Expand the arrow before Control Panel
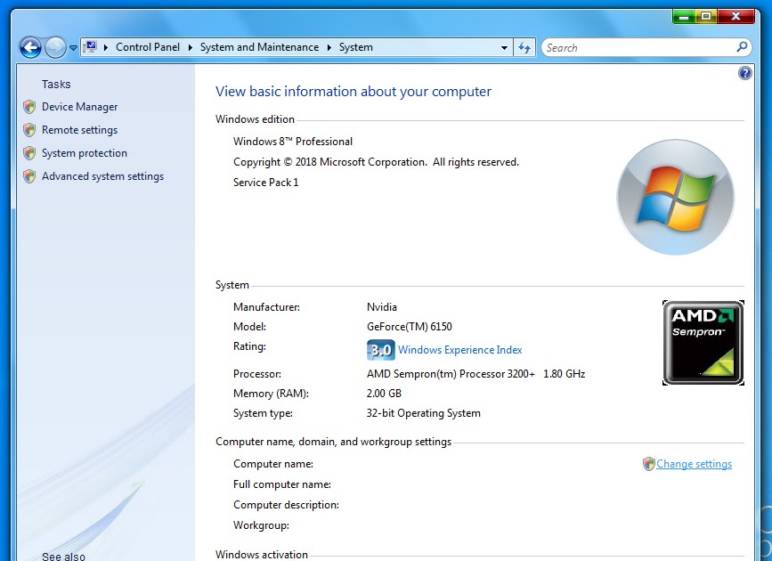This screenshot has height=561, width=772. pyautogui.click(x=105, y=47)
